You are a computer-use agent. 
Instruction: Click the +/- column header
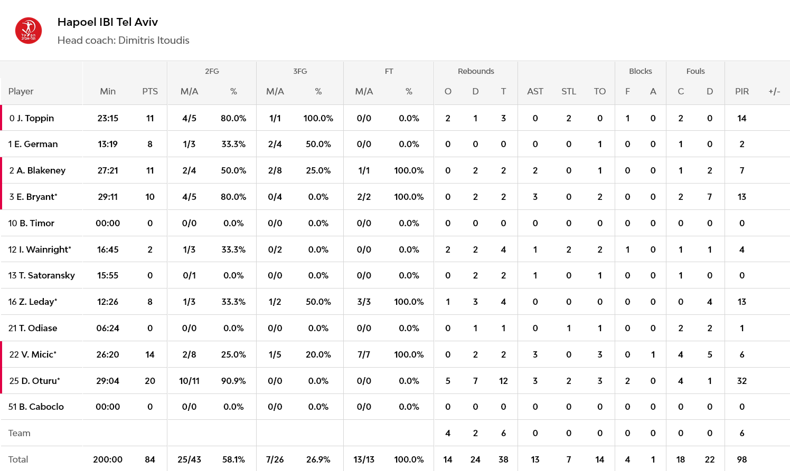(x=774, y=91)
